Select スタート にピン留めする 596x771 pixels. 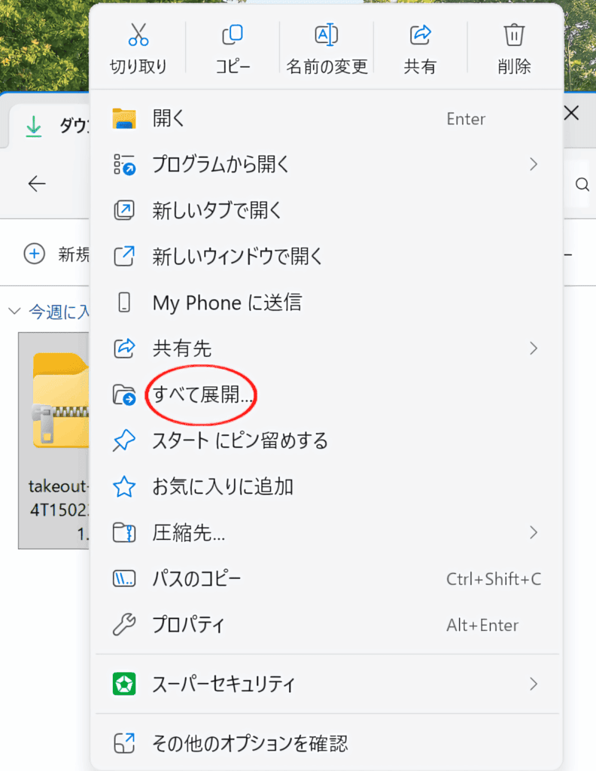pos(327,440)
